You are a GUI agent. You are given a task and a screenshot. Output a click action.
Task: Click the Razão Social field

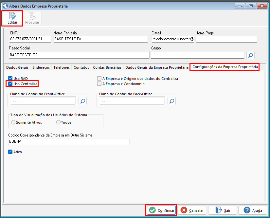(x=79, y=55)
